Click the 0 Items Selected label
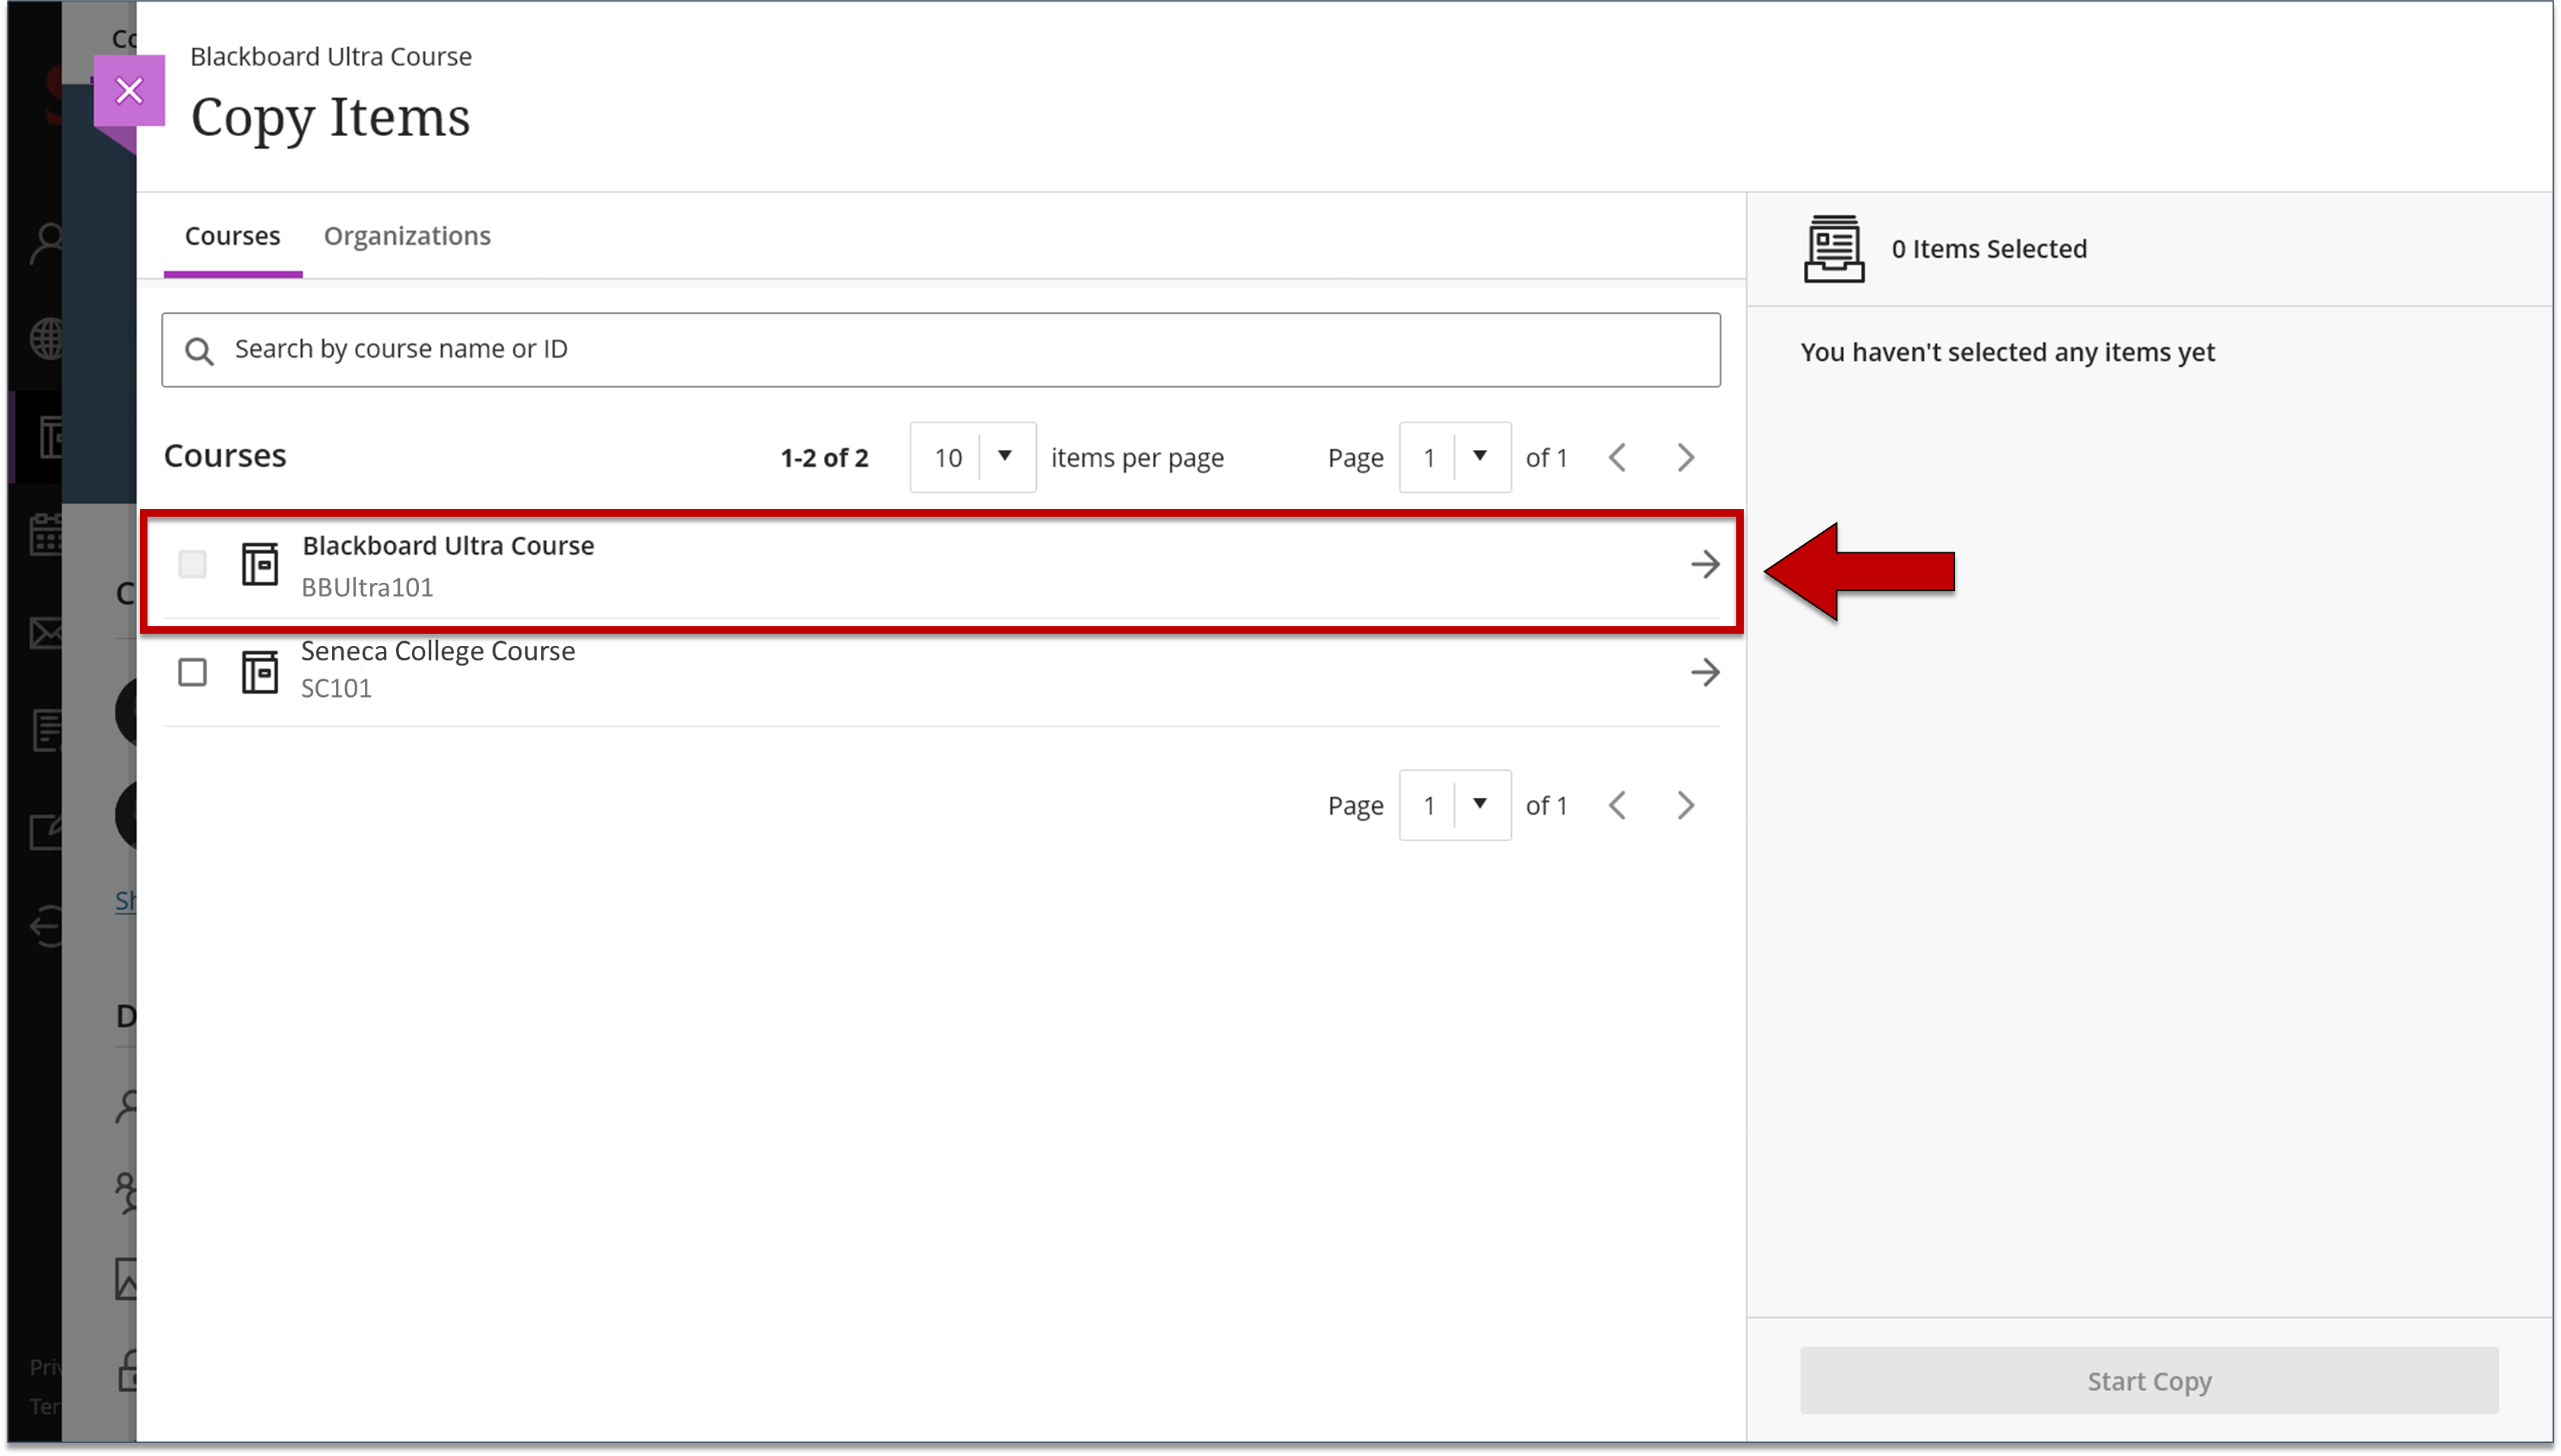This screenshot has height=1456, width=2561. coord(1989,249)
